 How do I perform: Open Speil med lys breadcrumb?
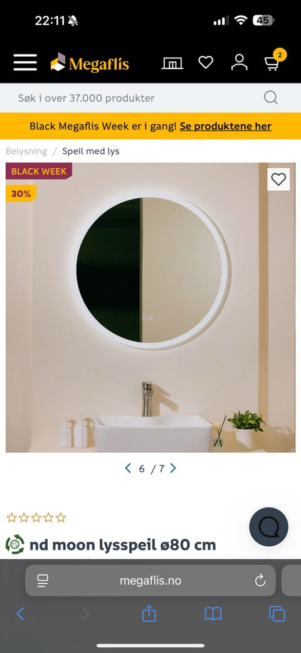point(91,151)
